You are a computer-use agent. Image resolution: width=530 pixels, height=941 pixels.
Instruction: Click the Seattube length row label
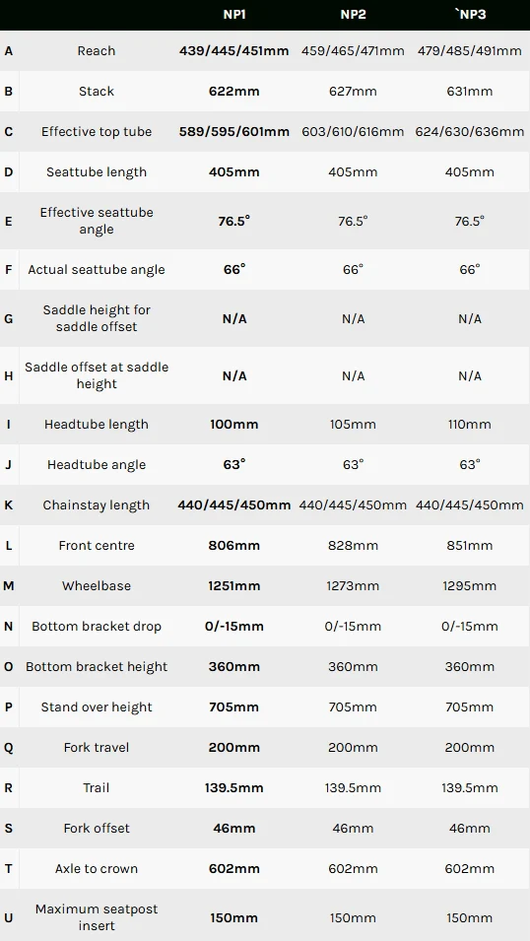point(96,172)
